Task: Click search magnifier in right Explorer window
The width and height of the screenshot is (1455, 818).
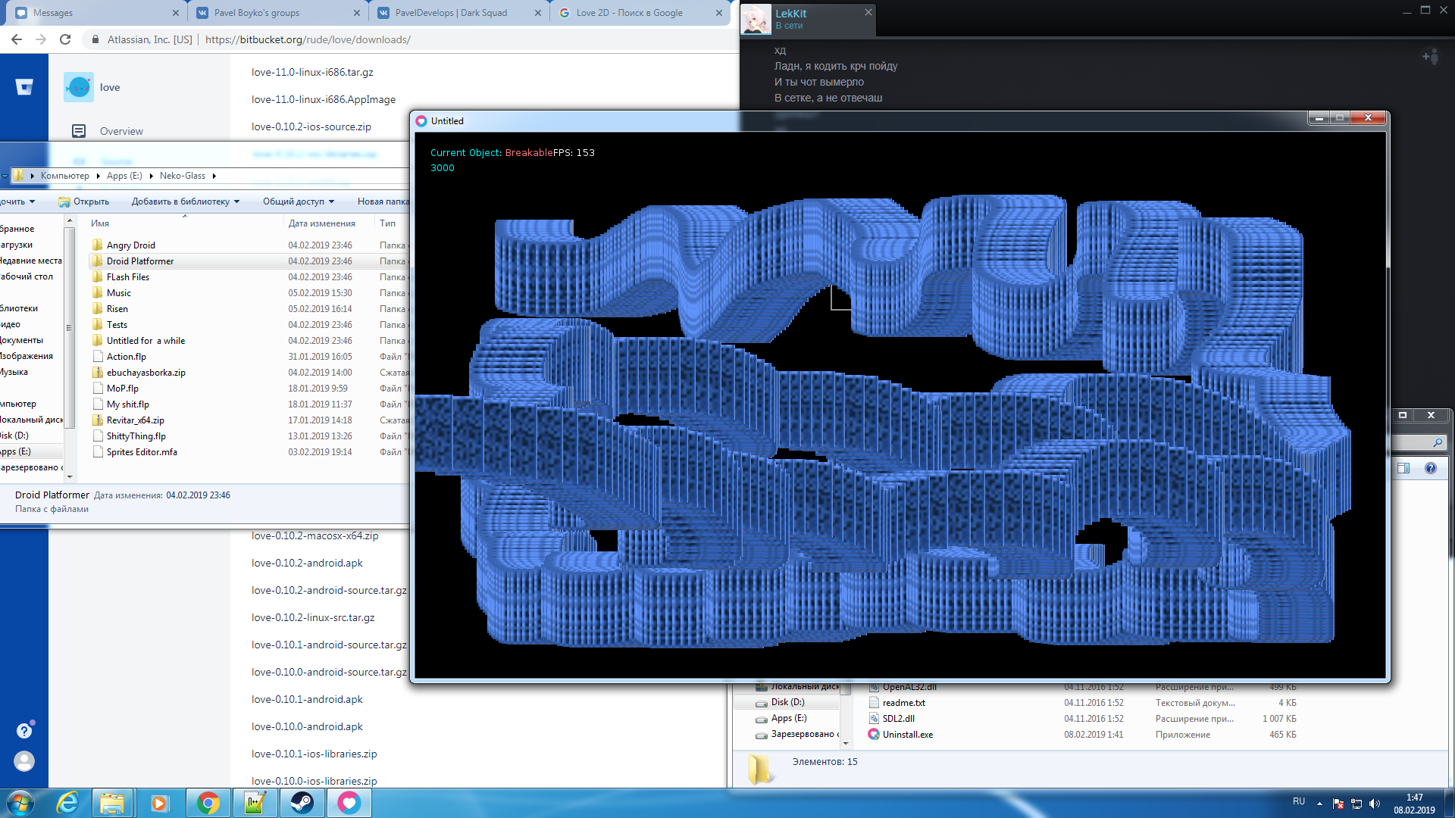Action: pos(1437,442)
